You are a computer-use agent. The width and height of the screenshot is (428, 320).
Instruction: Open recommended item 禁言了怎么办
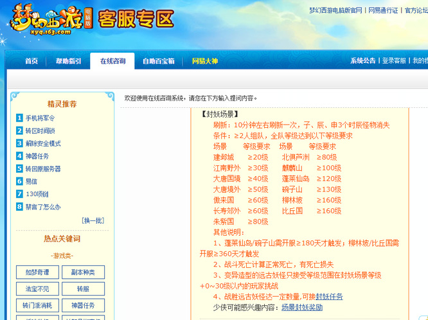click(x=43, y=207)
